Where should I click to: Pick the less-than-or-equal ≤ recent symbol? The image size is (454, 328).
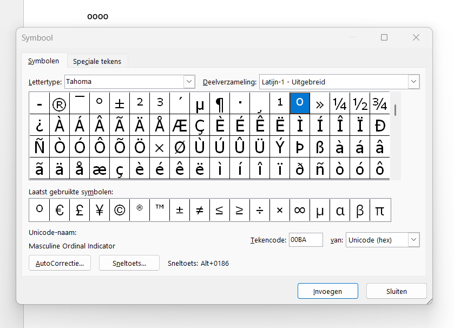point(220,210)
